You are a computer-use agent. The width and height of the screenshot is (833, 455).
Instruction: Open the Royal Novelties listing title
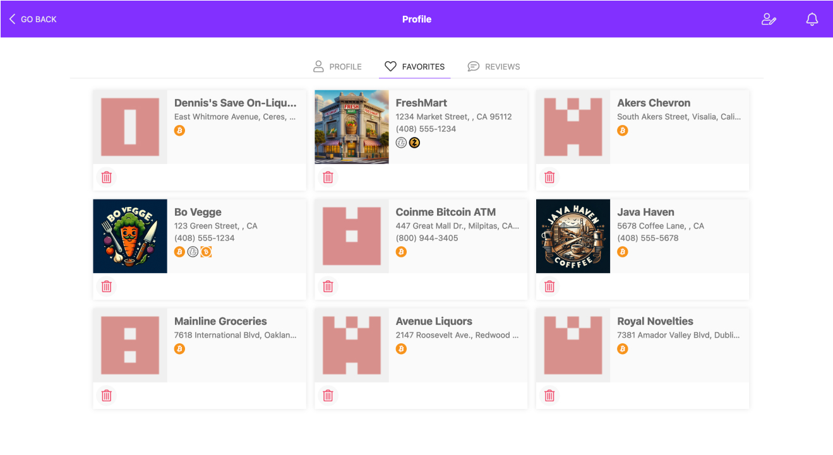tap(655, 321)
